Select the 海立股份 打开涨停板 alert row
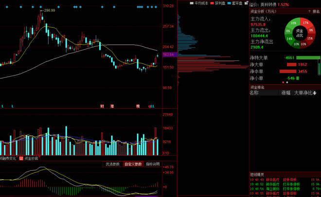This screenshot has height=197, width=321. pyautogui.click(x=285, y=189)
